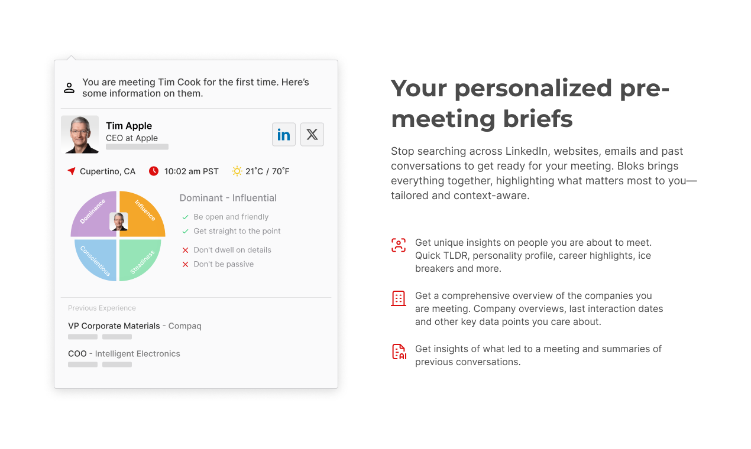The height and width of the screenshot is (449, 751).
Task: Click the red clock icon by 10:02 am
Action: (x=154, y=171)
